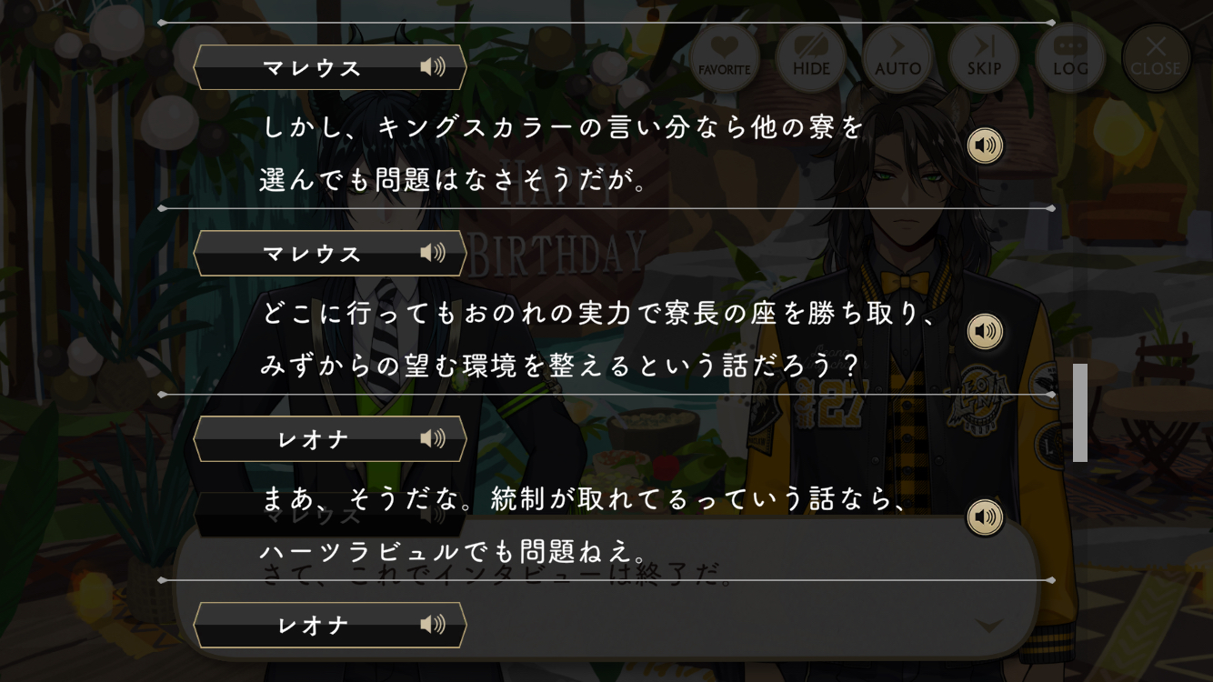Enable AUTO text advance
The image size is (1213, 682).
(x=897, y=57)
